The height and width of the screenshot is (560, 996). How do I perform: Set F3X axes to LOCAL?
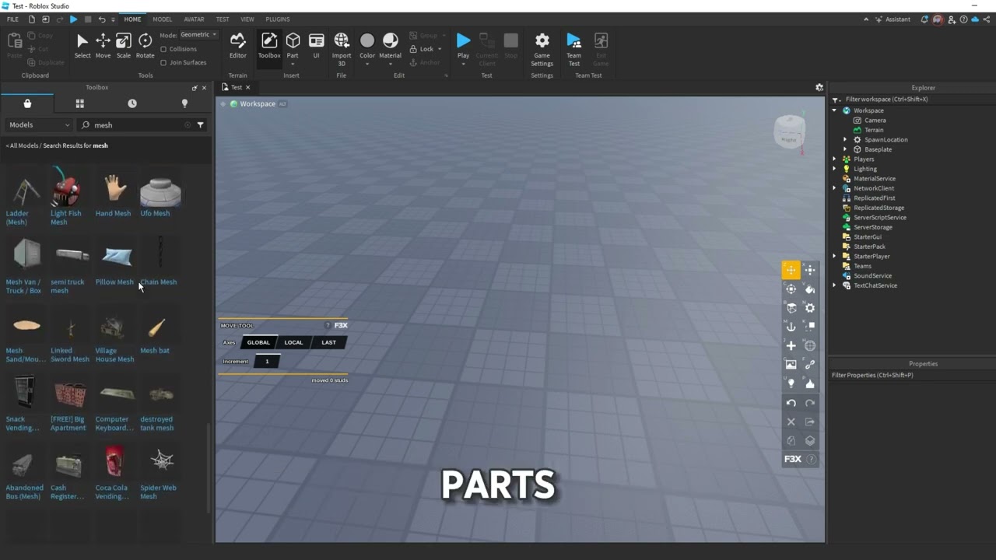293,342
